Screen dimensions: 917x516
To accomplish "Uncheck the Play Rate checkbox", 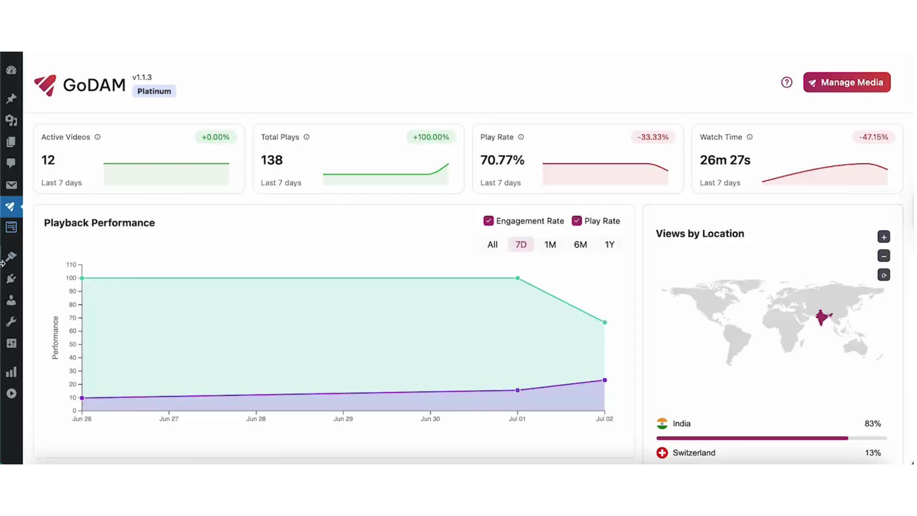I will pos(576,221).
